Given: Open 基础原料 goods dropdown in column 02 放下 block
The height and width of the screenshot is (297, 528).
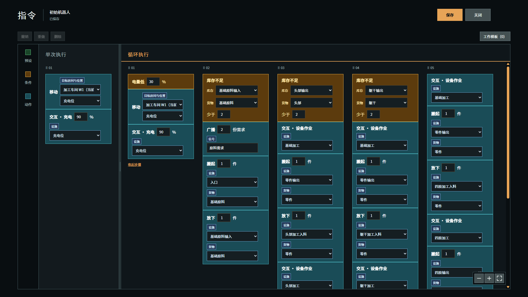Looking at the screenshot, I should tap(232, 256).
